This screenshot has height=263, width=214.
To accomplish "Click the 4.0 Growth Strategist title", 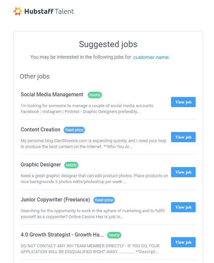I will (62, 235).
